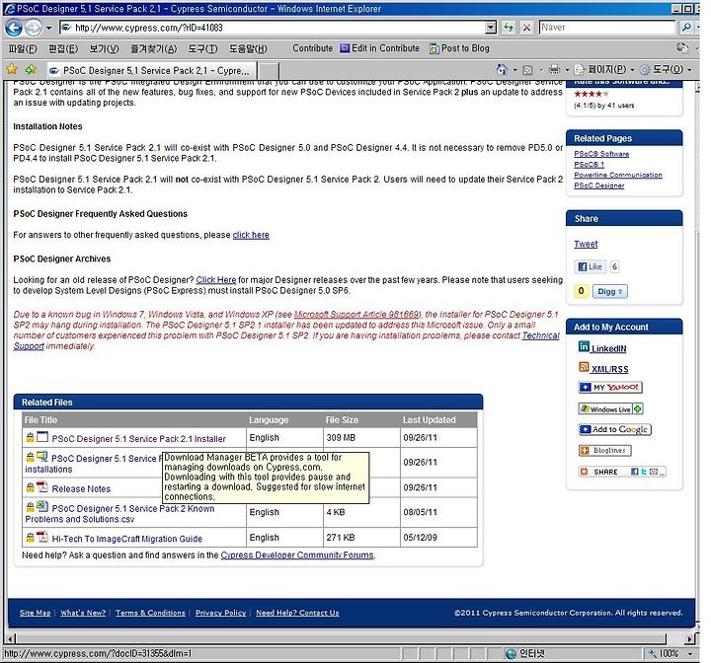Image resolution: width=711 pixels, height=663 pixels.
Task: Open the 즐겨찾기(A) menu
Action: (153, 48)
